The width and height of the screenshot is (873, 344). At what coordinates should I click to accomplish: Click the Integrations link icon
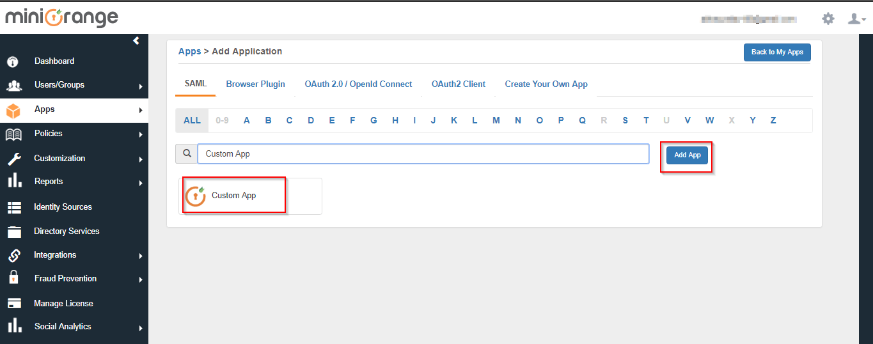tap(14, 255)
